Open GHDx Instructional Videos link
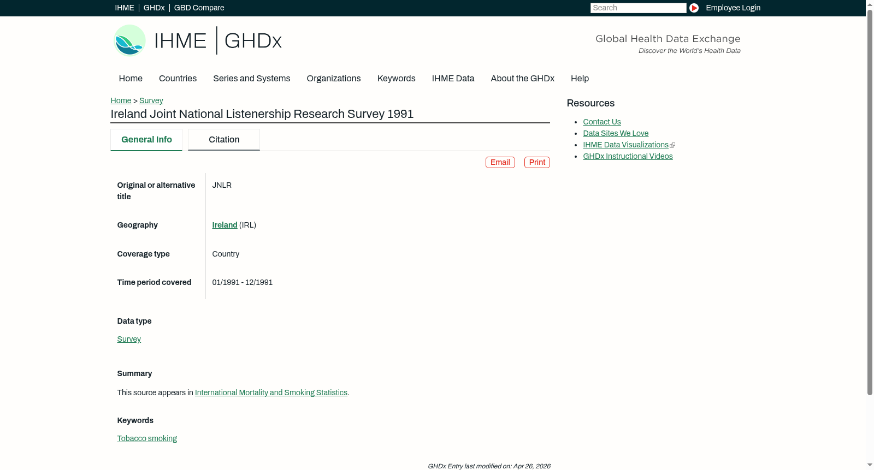Viewport: 874px width, 470px height. pyautogui.click(x=628, y=156)
